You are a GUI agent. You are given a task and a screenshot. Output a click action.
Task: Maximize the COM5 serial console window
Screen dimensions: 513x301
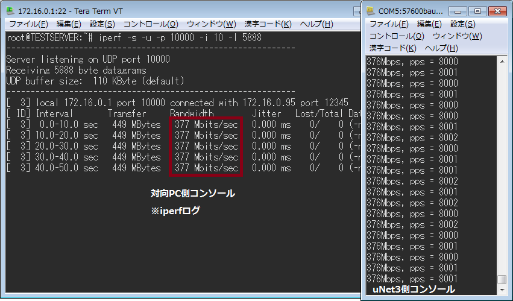(x=477, y=11)
